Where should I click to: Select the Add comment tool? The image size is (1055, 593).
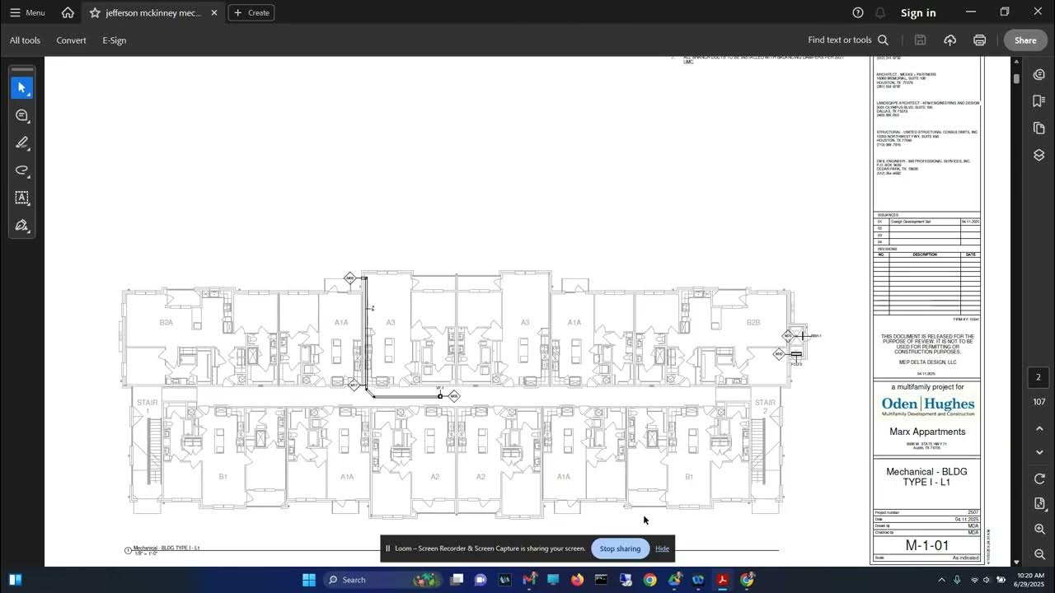coord(22,115)
